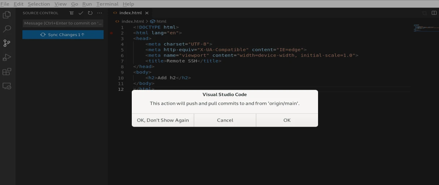Open the Explorer view in activity bar
Screen dimensions: 439x185
(6, 15)
